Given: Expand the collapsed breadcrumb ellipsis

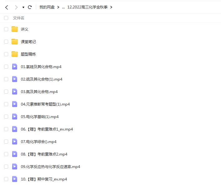Looking at the screenshot, I should pos(63,7).
